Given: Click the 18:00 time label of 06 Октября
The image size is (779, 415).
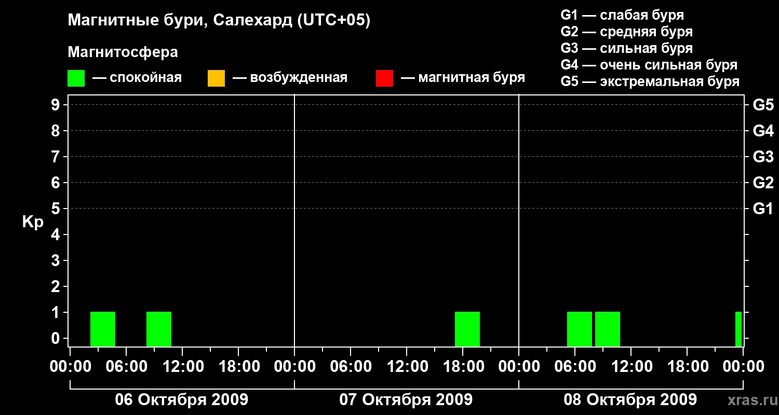Looking at the screenshot, I should 238,367.
